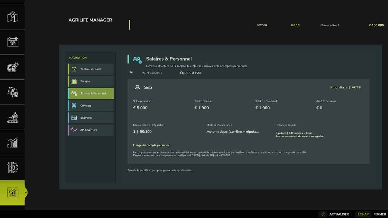The image size is (388, 218).
Task: Click the Ferme active 1 label
Action: click(x=330, y=25)
